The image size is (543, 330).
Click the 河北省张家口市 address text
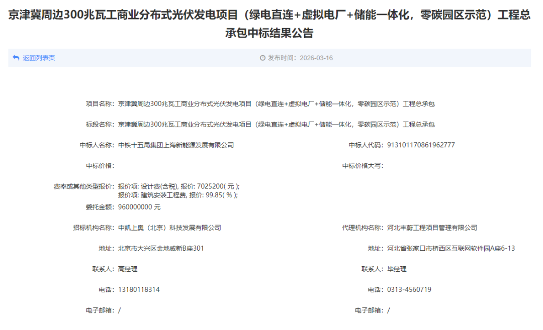click(x=451, y=248)
